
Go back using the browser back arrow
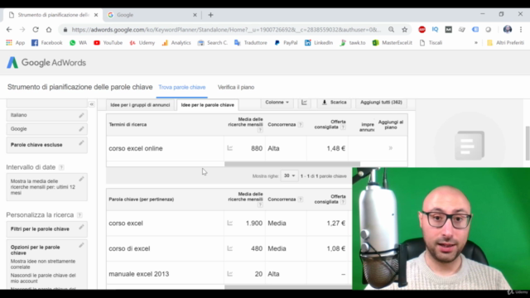pos(9,30)
